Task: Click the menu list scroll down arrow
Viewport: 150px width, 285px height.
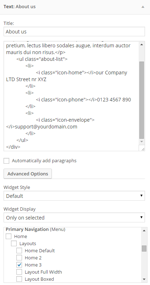Action: [x=144, y=279]
